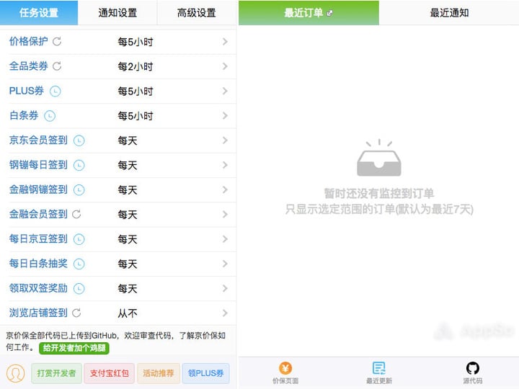
Task: Click the clock icon beside 领取双签奖励
Action: [79, 288]
